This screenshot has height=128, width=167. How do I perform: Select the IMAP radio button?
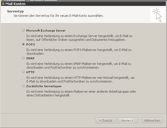point(23,58)
